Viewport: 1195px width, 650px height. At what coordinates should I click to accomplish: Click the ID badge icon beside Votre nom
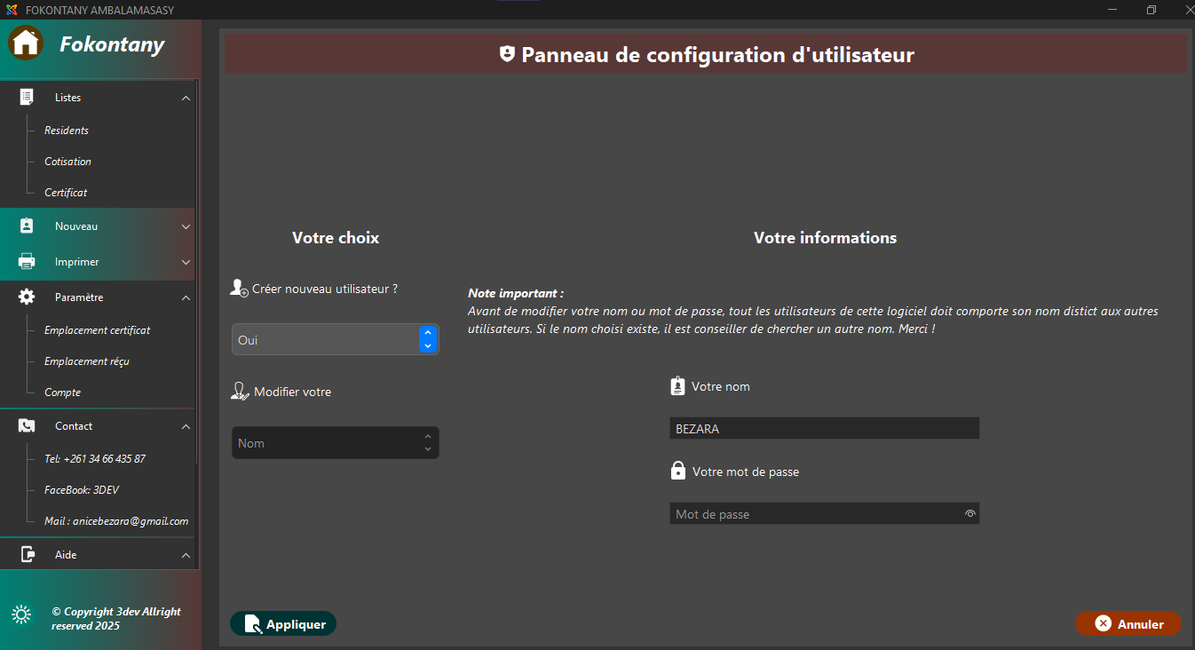tap(678, 386)
